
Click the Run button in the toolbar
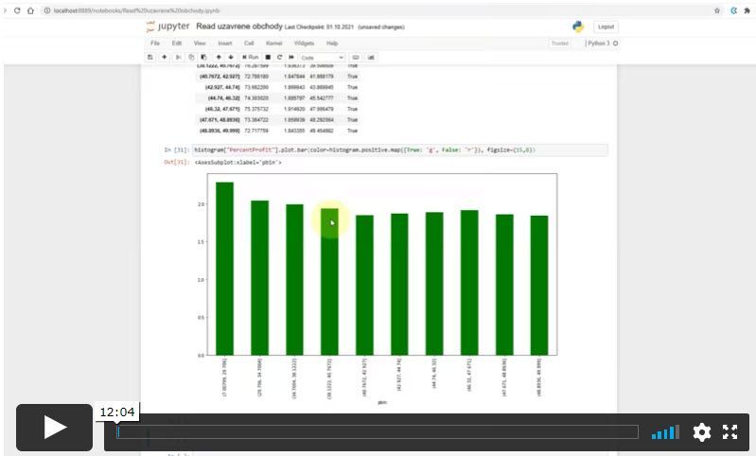click(x=250, y=58)
